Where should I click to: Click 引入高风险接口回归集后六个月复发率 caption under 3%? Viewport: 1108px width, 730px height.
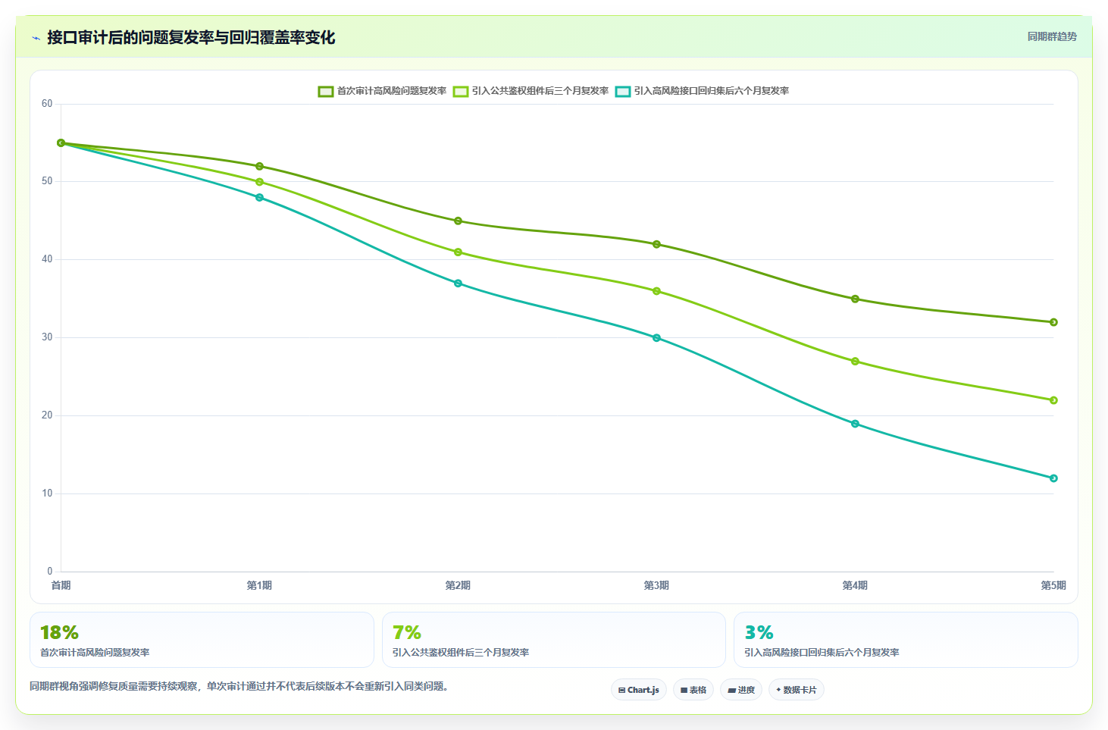click(x=822, y=653)
